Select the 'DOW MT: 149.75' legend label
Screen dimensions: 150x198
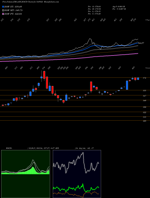(x=13, y=10)
